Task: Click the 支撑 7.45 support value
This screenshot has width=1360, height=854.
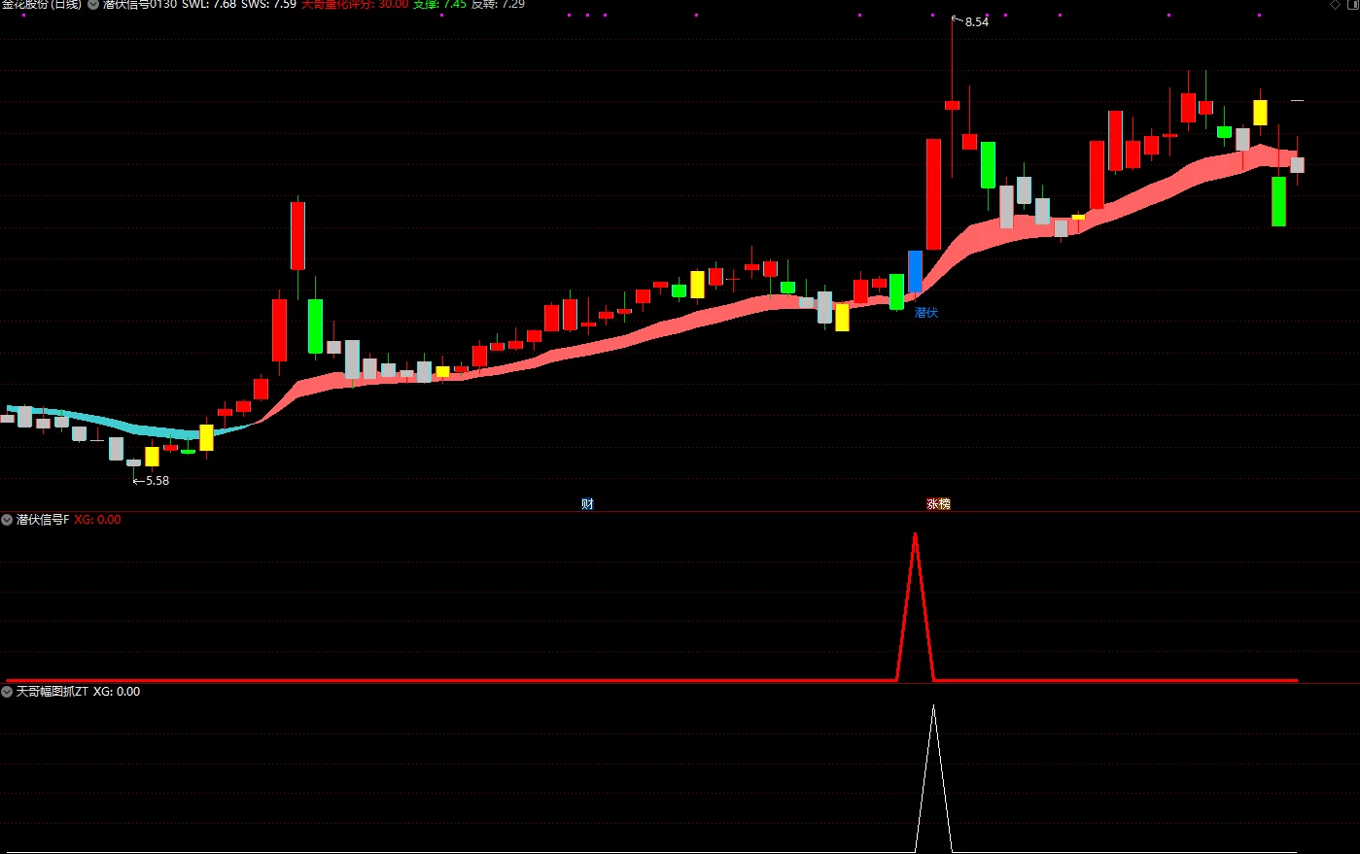Action: 439,4
